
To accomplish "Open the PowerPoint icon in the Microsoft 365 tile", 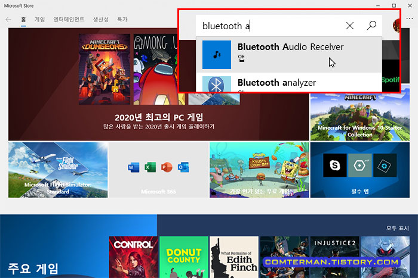I will tap(167, 167).
